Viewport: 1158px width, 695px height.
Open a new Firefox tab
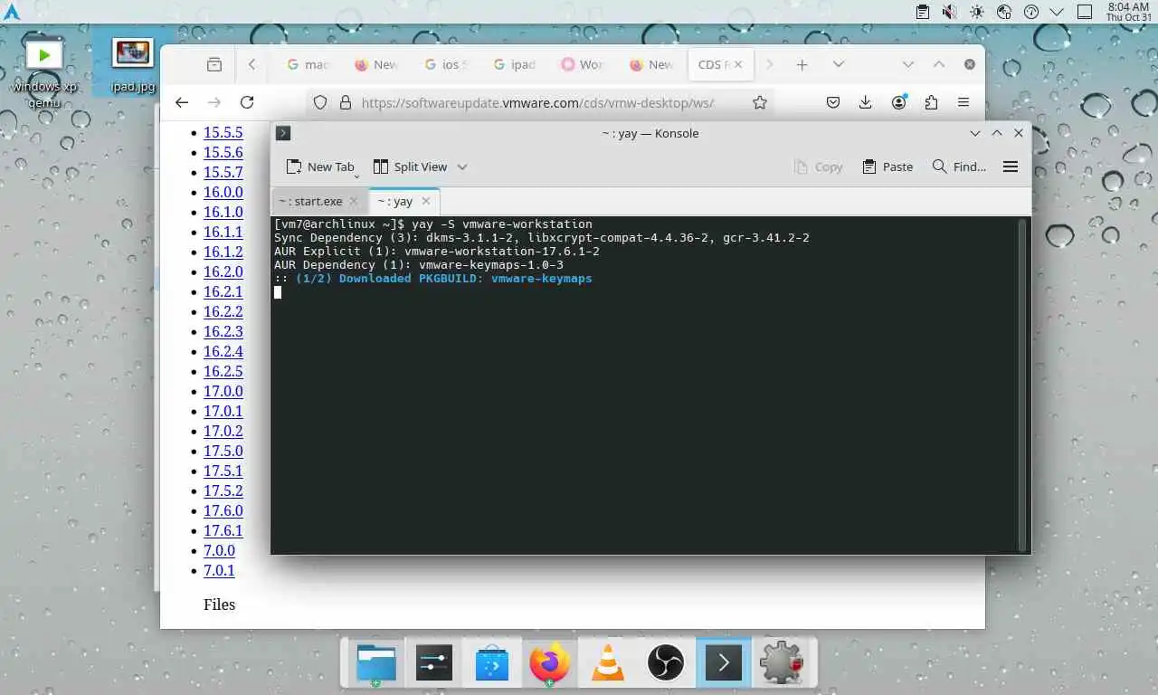(802, 64)
